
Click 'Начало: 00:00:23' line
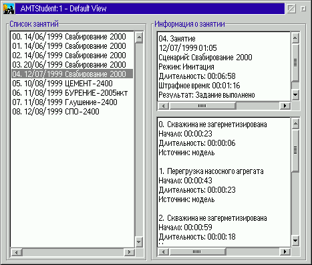185,134
